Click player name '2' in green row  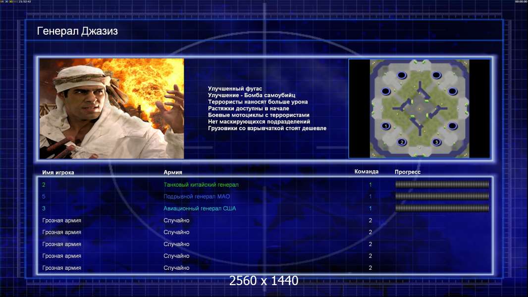click(x=44, y=185)
